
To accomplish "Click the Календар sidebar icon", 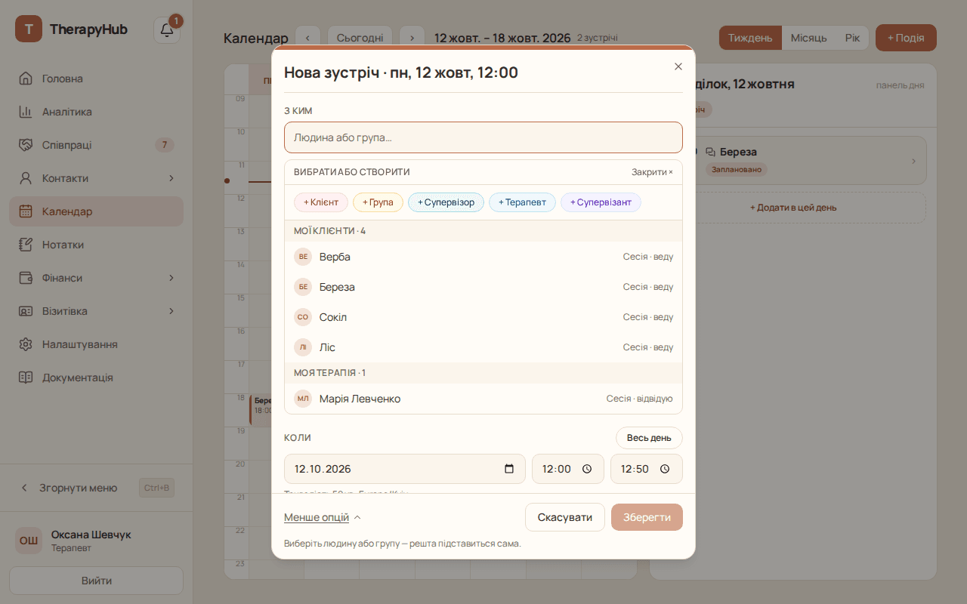I will pyautogui.click(x=26, y=211).
